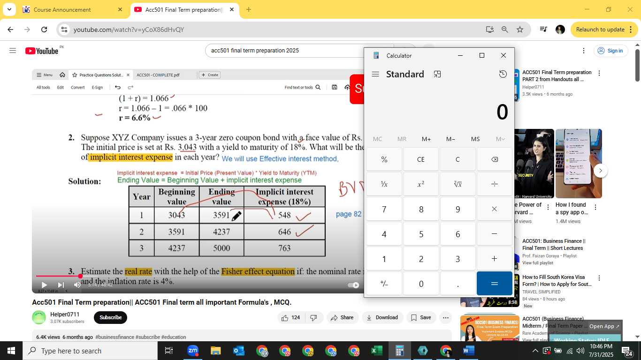Click the reciprocal 1/x key
The height and width of the screenshot is (360, 641).
tap(384, 184)
